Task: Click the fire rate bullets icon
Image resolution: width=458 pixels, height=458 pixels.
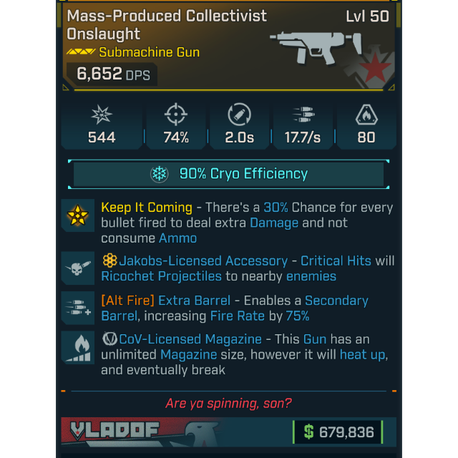Action: tap(303, 114)
